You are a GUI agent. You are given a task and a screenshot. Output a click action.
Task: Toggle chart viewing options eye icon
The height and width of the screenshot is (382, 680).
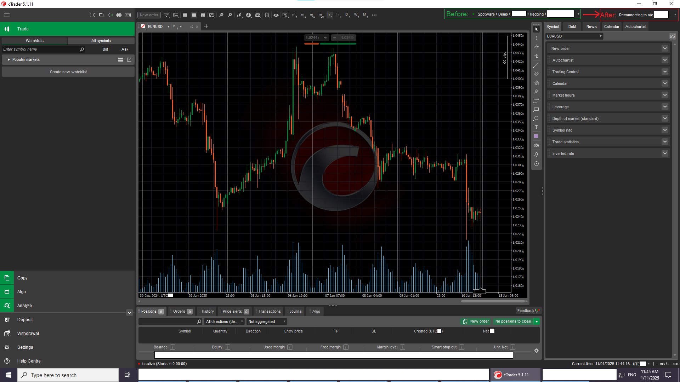(x=276, y=15)
